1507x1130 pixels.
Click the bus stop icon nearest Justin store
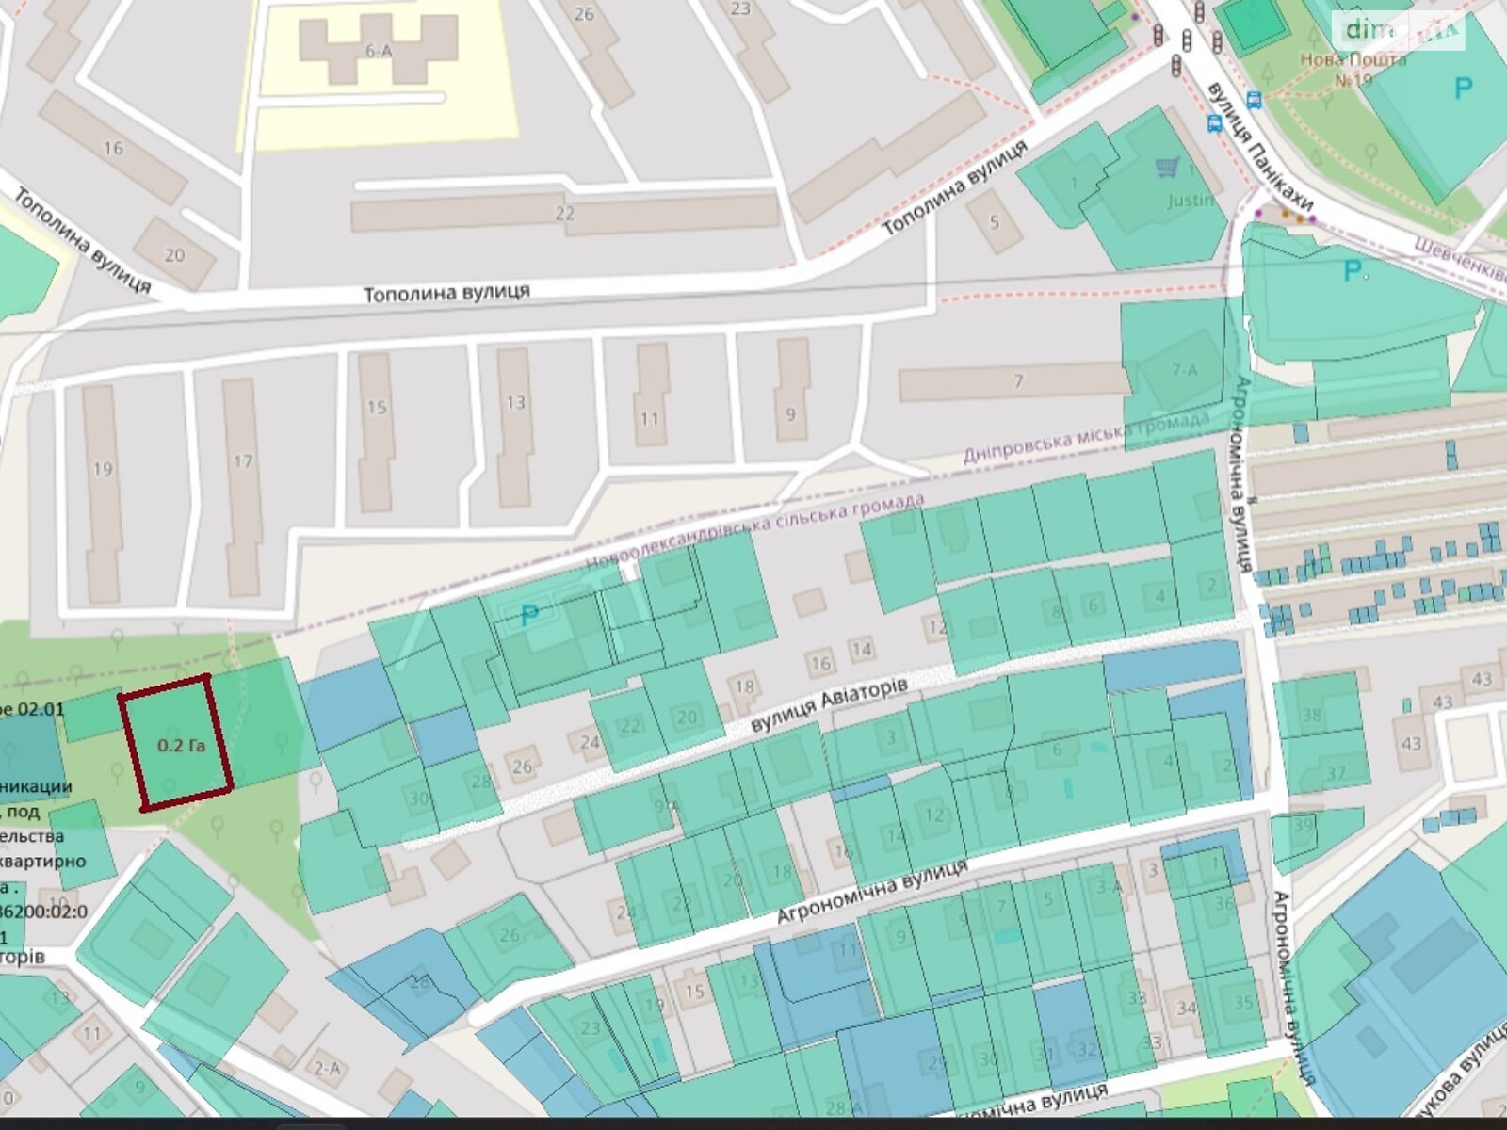[x=1214, y=122]
